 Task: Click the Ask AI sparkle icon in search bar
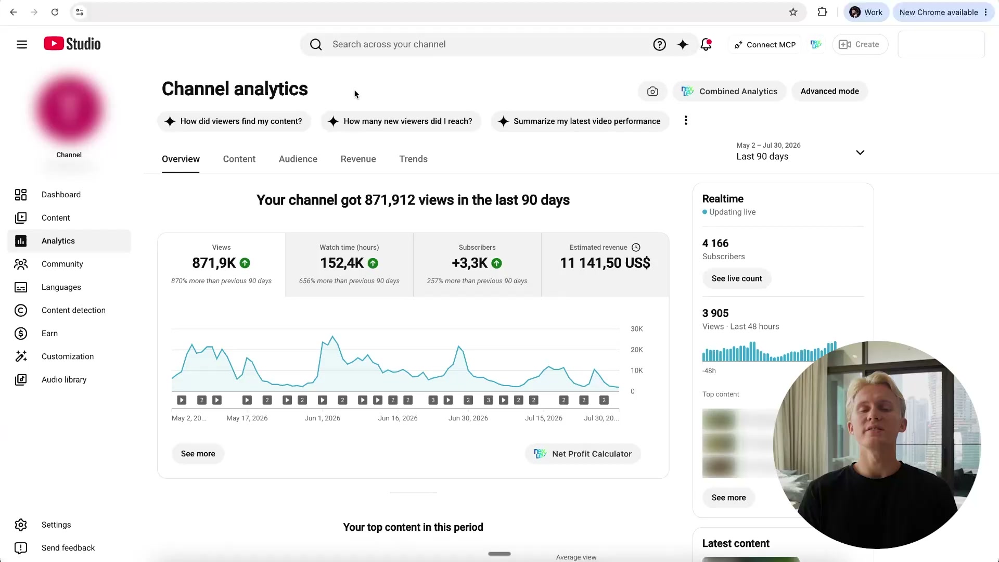coord(683,45)
